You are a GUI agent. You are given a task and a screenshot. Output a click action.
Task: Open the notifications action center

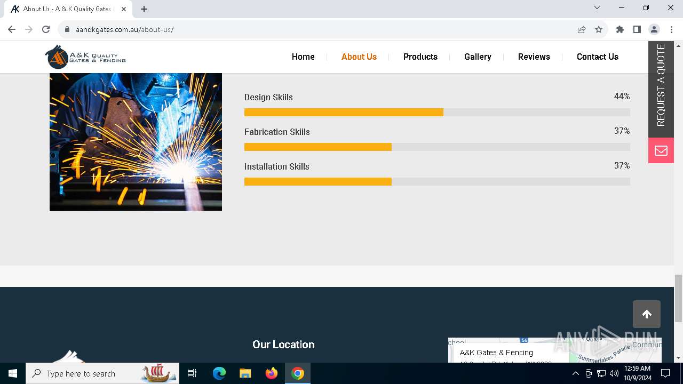click(x=665, y=373)
